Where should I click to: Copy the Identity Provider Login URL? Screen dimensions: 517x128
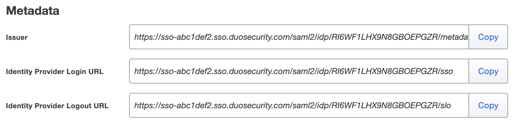pos(488,71)
